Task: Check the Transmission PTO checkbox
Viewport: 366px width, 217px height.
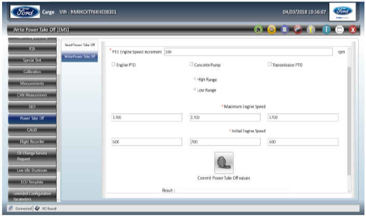Action: click(x=269, y=65)
